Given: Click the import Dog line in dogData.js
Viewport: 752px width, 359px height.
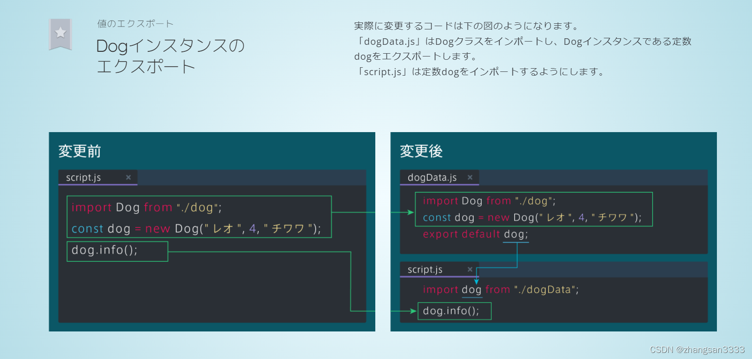Looking at the screenshot, I should (x=489, y=201).
